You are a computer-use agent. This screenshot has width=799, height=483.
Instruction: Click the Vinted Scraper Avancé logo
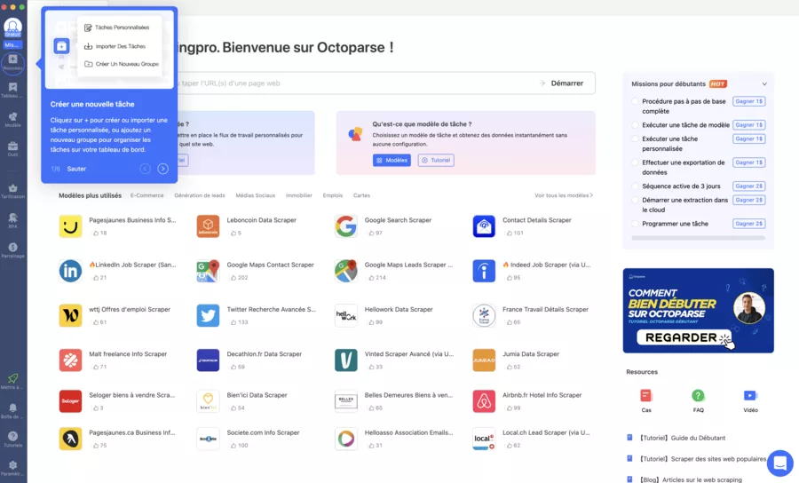pos(346,360)
